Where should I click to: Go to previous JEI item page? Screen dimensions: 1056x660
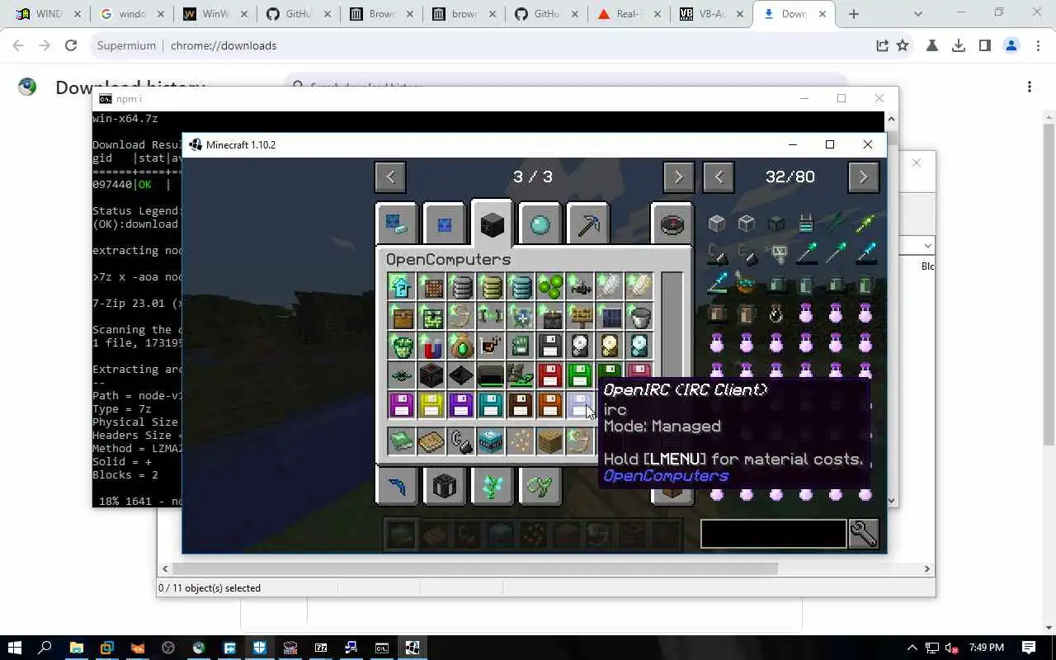[719, 177]
